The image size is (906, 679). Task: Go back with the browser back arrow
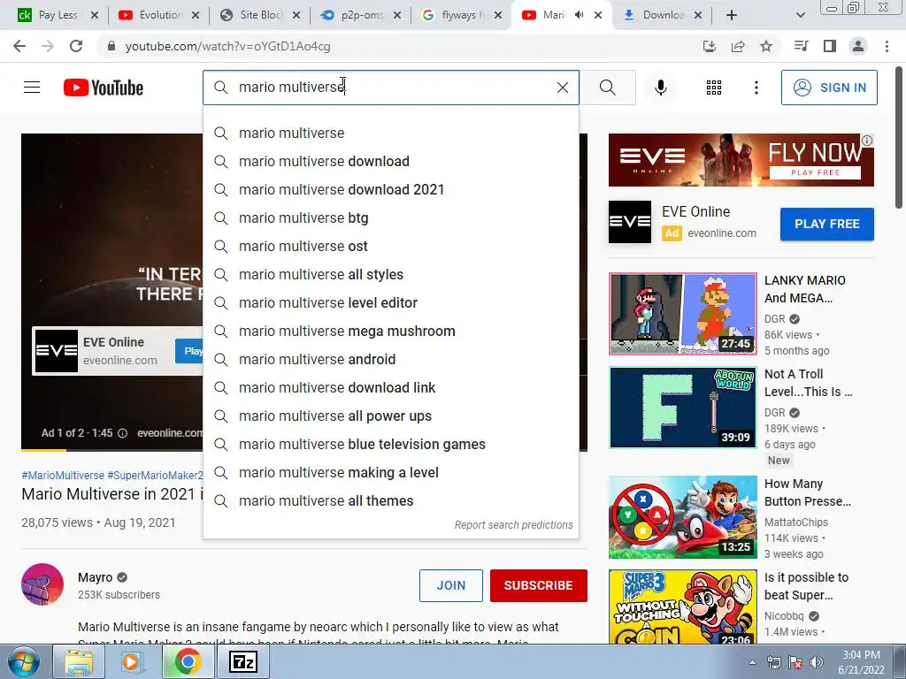[19, 46]
